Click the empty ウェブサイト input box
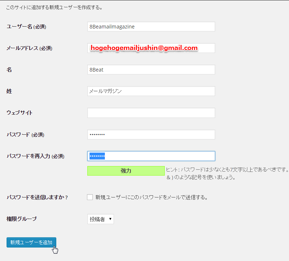This screenshot has height=261, width=289. (x=151, y=113)
